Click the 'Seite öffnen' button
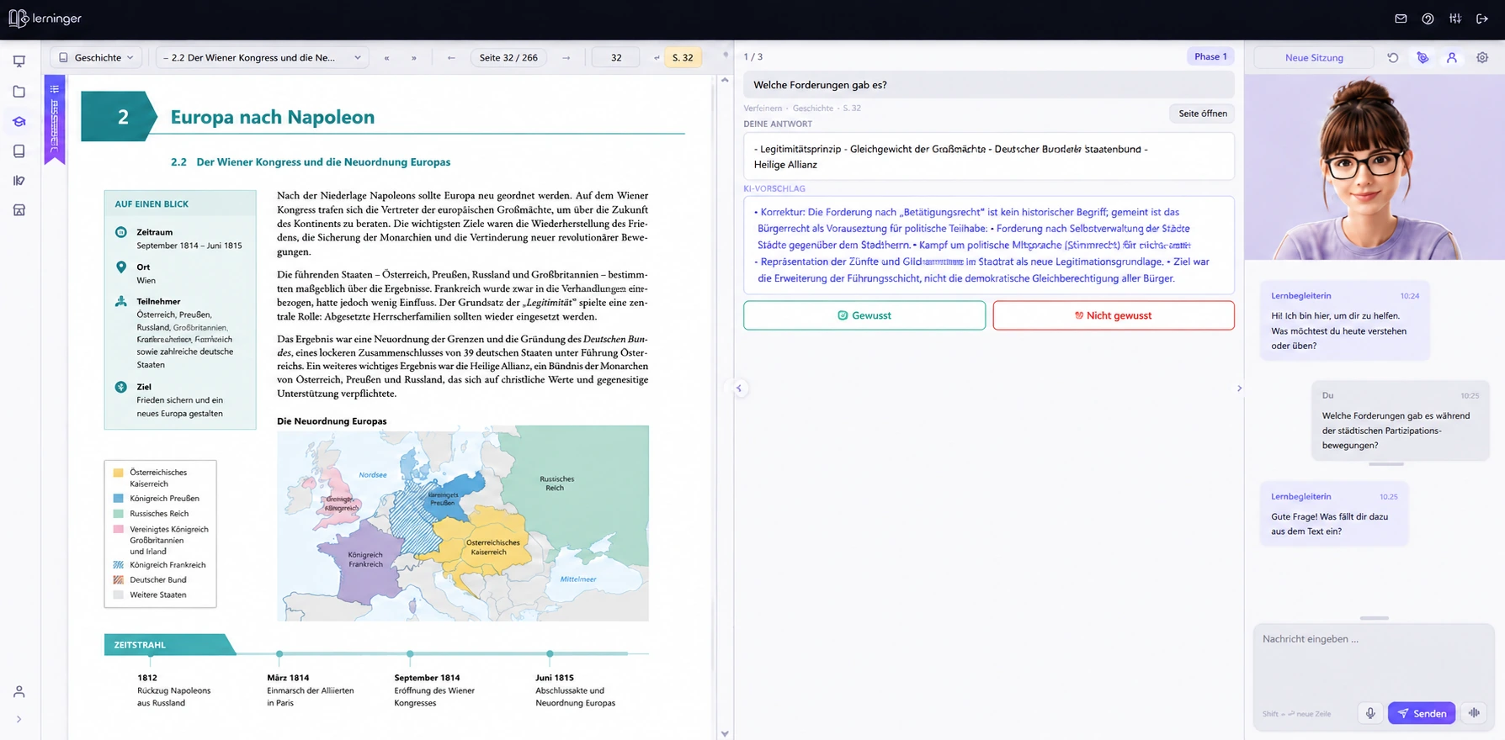Screen dimensions: 1505x740 tap(1202, 114)
